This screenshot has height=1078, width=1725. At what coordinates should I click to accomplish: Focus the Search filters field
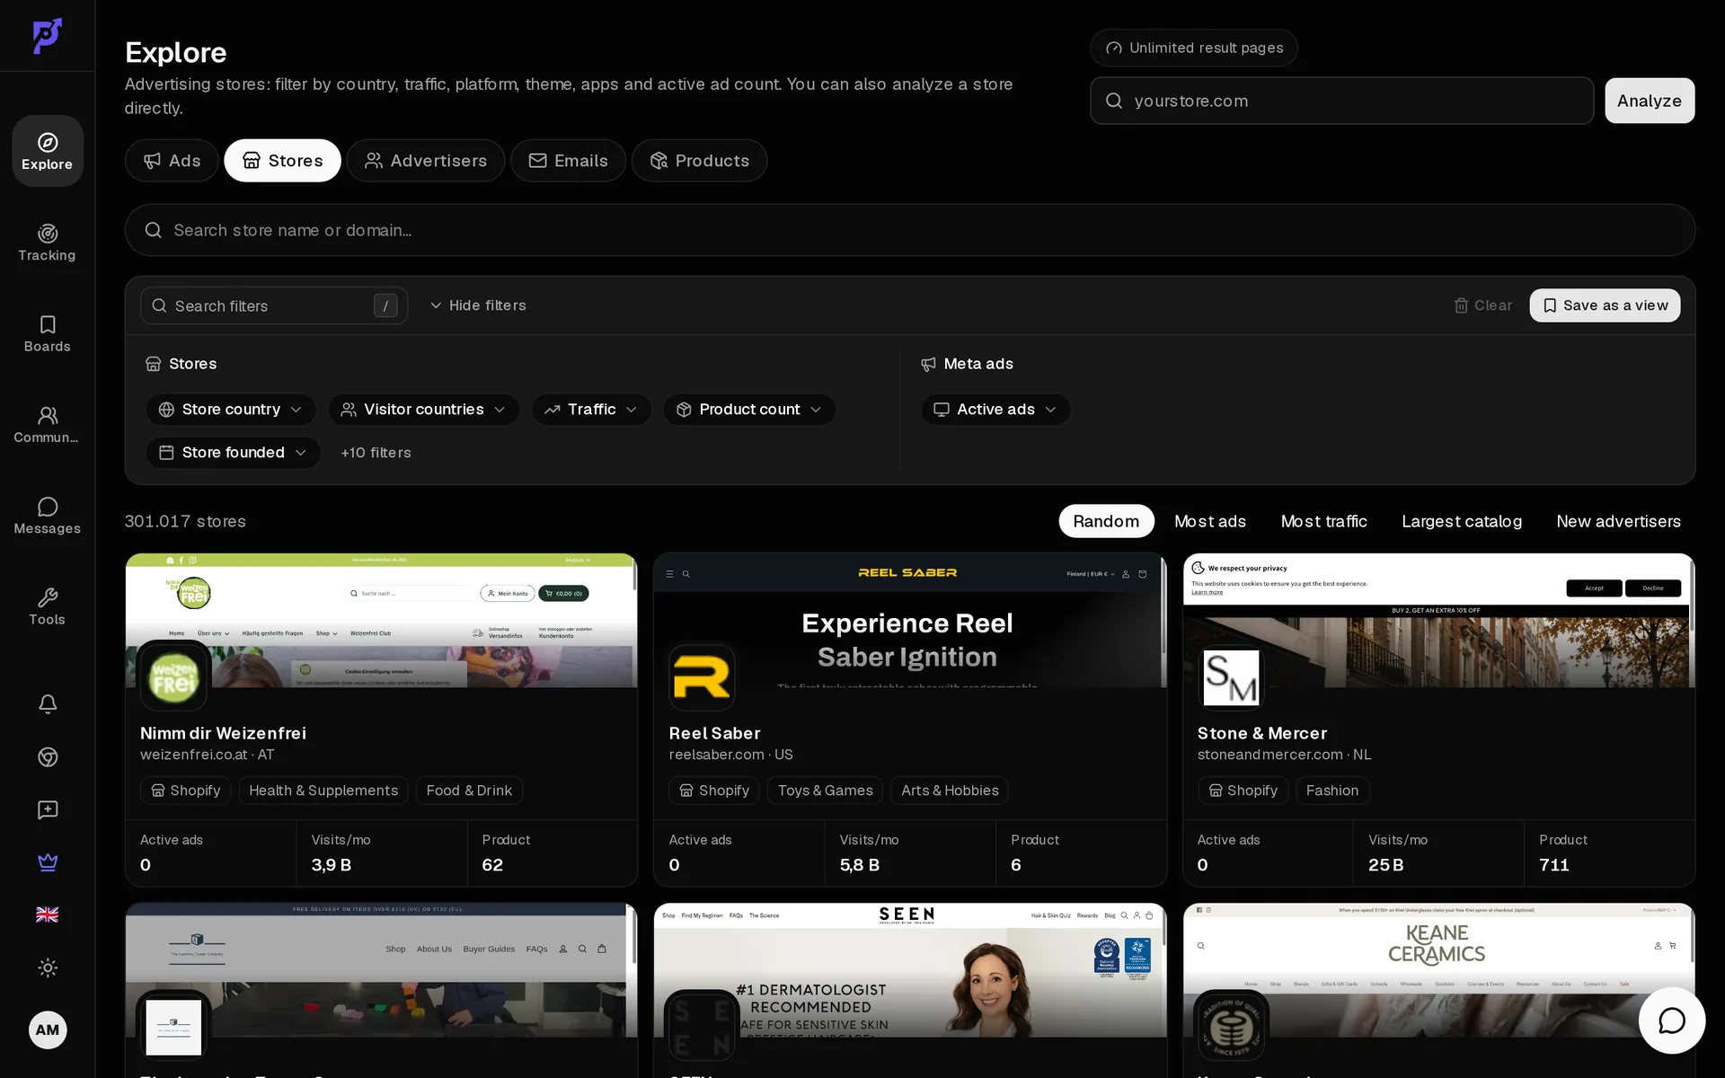[274, 305]
